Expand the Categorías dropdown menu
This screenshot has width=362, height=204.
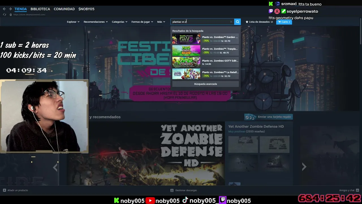tap(119, 22)
